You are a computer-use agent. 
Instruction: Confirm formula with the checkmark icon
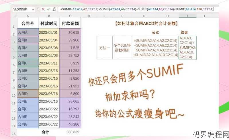tap(48, 9)
